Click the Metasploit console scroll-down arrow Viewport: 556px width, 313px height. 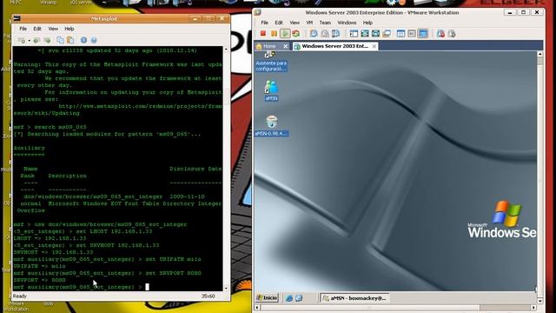click(226, 288)
